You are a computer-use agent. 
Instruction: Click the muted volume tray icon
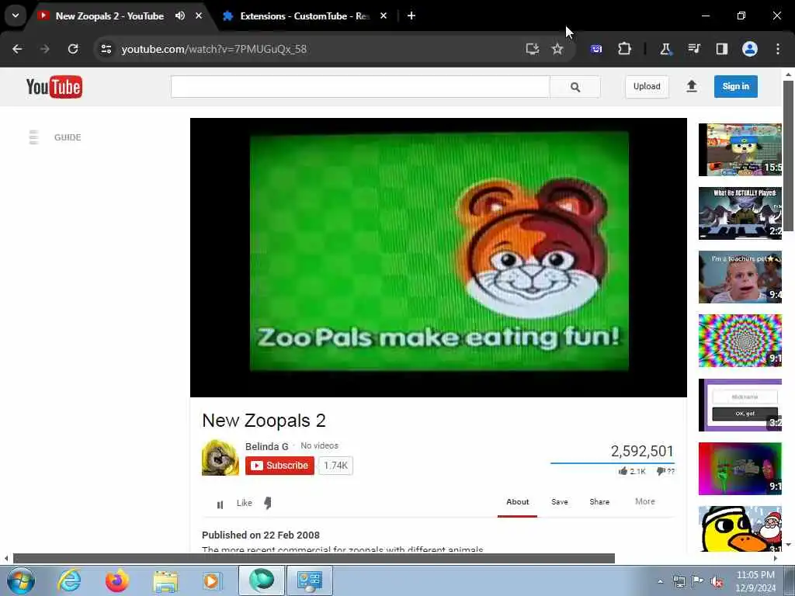tap(717, 582)
